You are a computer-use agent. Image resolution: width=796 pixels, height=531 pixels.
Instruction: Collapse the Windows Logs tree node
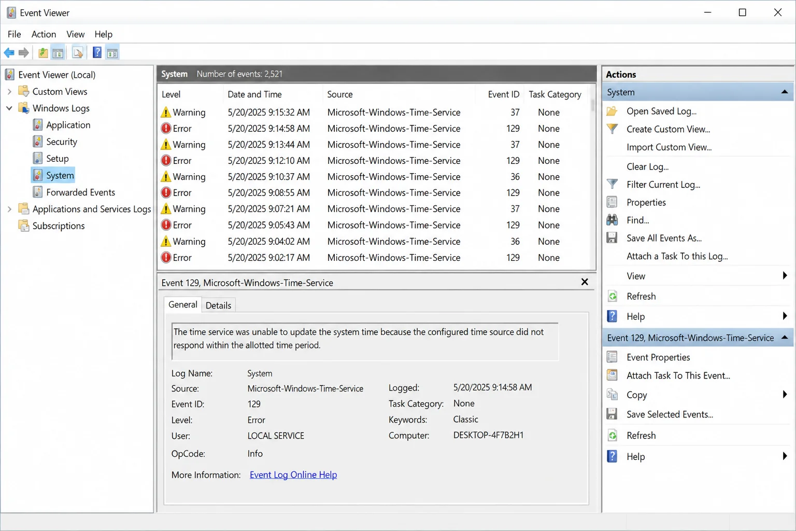(x=9, y=108)
